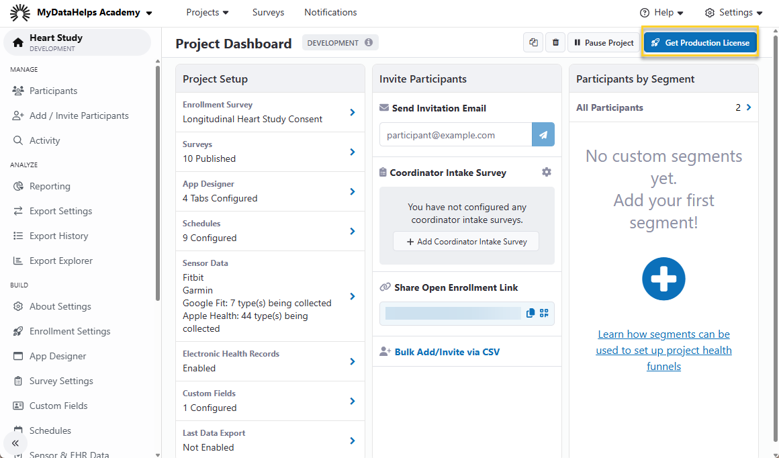Expand the Help dropdown
The image size is (779, 458).
point(661,12)
